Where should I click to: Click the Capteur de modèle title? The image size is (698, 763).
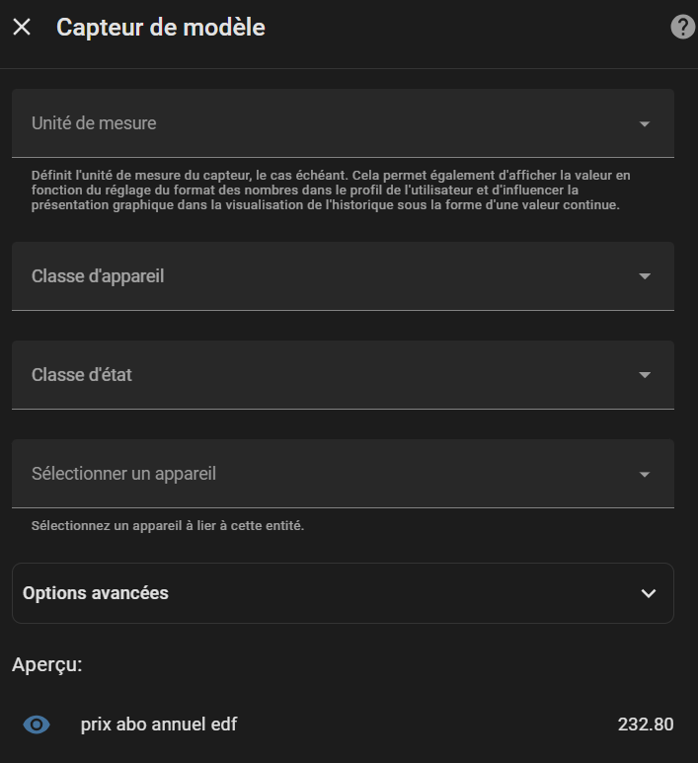161,28
